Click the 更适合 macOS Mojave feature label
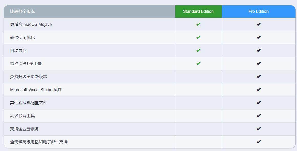This screenshot has width=297, height=151. pyautogui.click(x=31, y=25)
